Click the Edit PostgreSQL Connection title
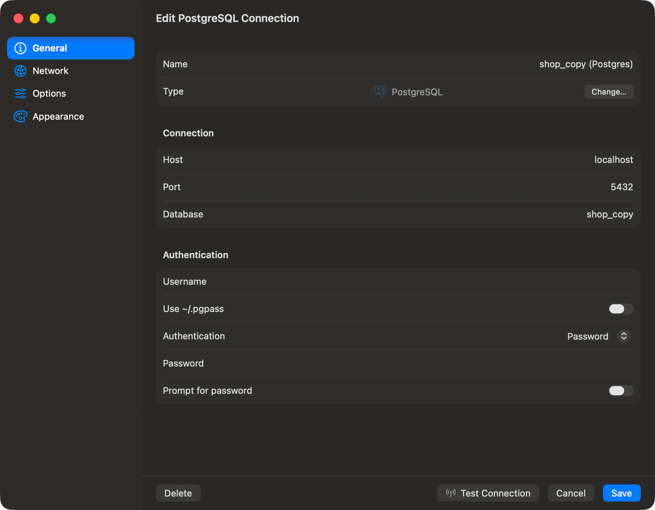Screen dimensions: 655x510 pos(227,18)
